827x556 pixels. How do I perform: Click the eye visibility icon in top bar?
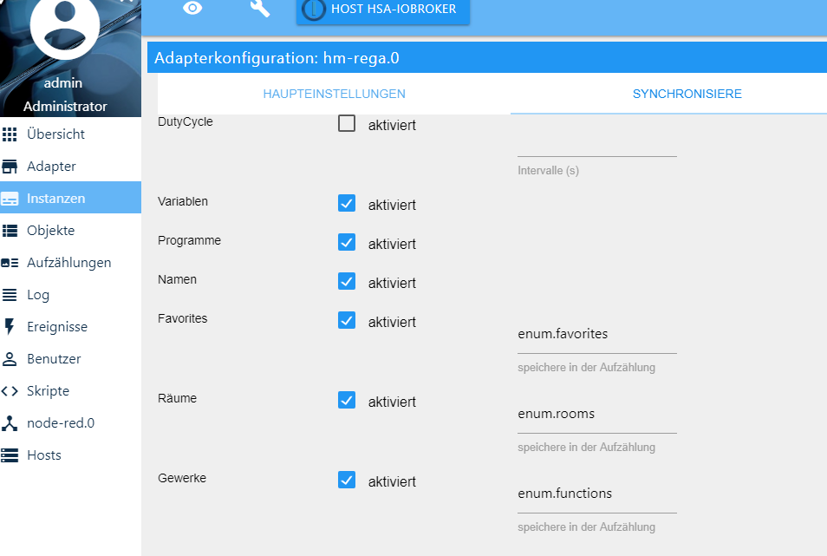[x=192, y=8]
